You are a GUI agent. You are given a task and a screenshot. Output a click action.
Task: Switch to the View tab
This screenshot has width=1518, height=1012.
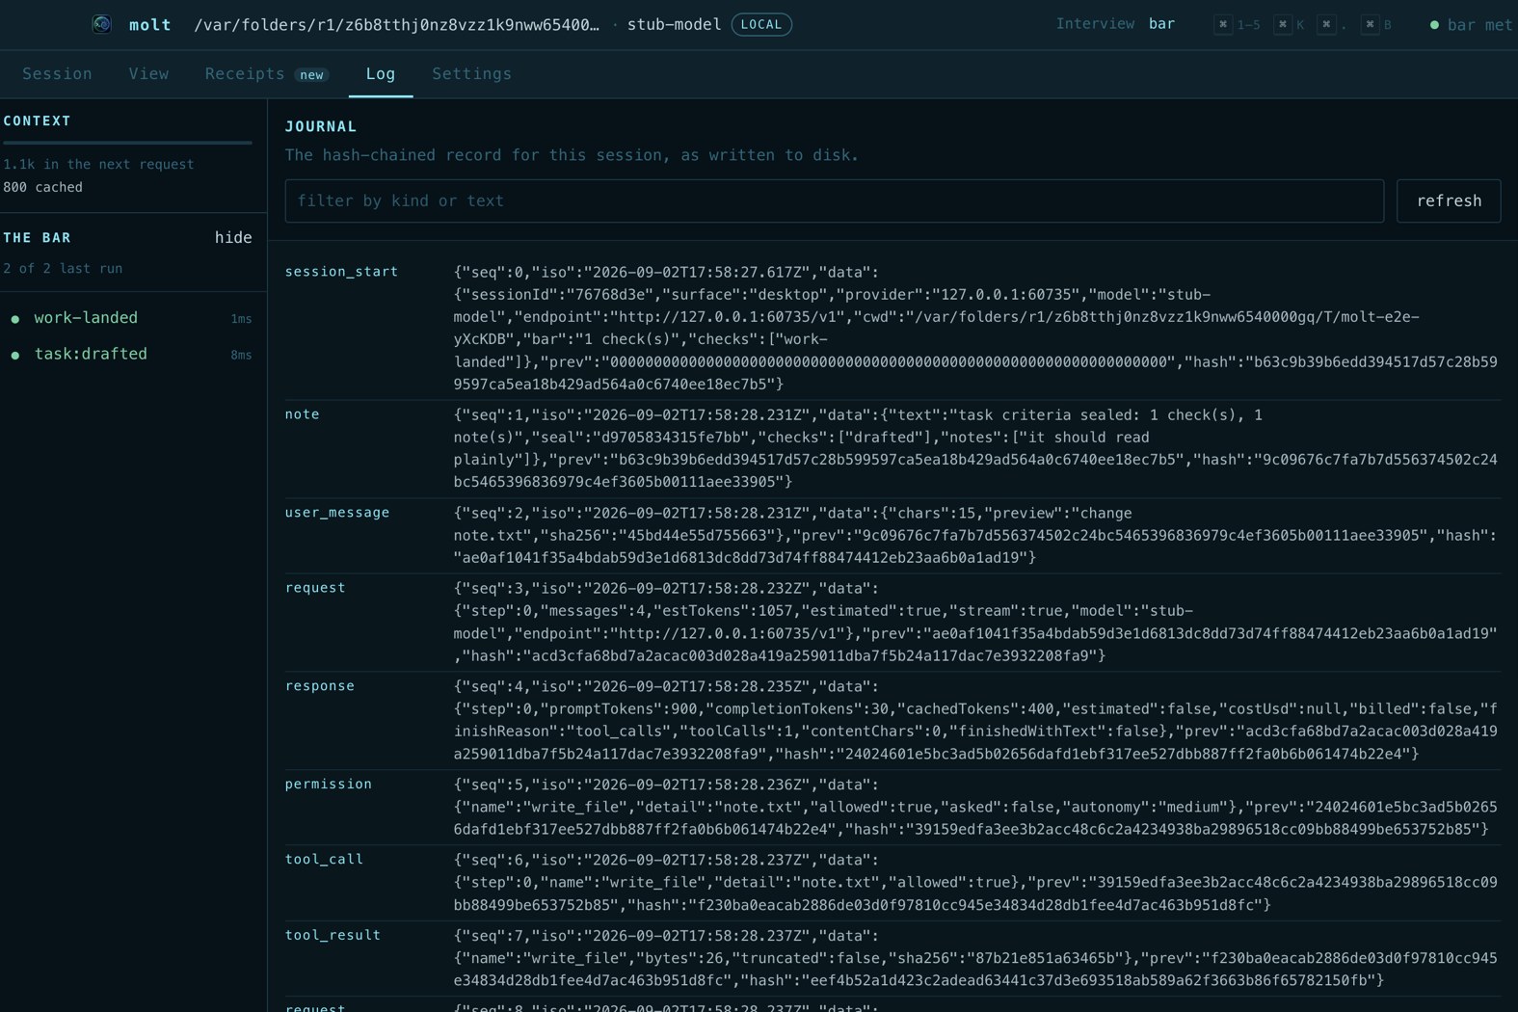[x=148, y=74]
